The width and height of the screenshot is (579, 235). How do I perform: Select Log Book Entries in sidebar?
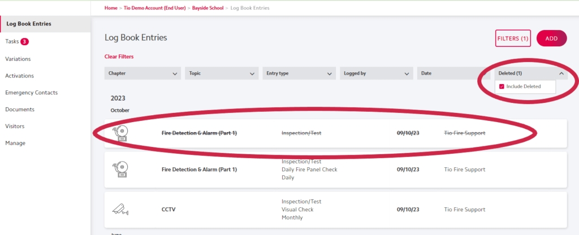coord(28,24)
